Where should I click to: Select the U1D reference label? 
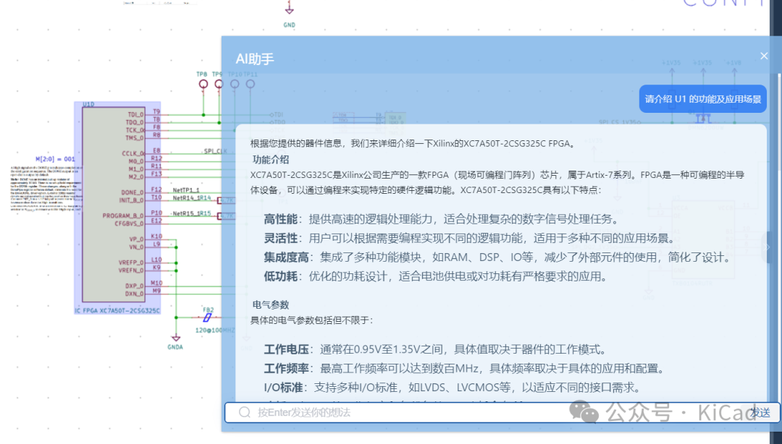[88, 104]
